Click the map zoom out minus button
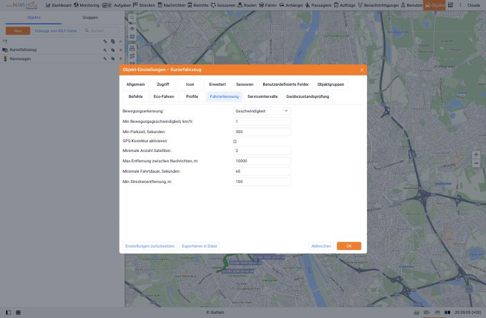 476,163
